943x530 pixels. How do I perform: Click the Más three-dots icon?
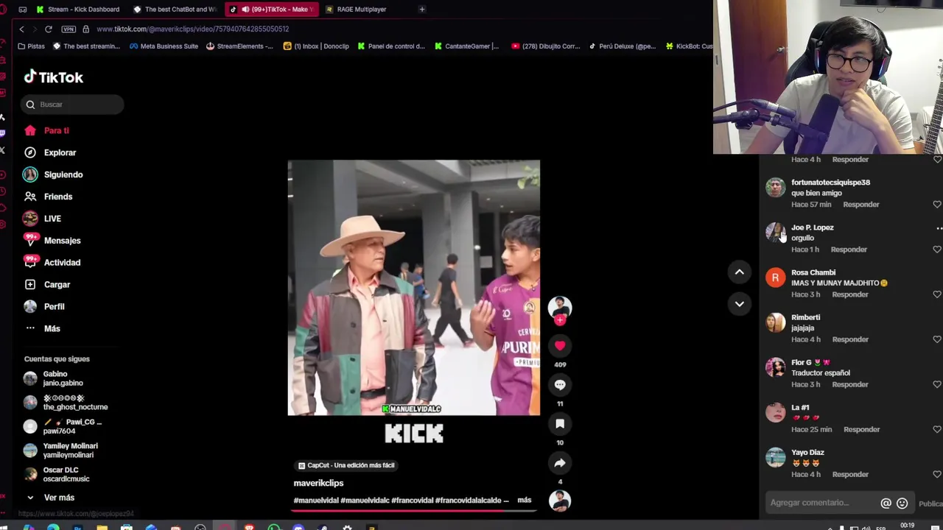[30, 328]
